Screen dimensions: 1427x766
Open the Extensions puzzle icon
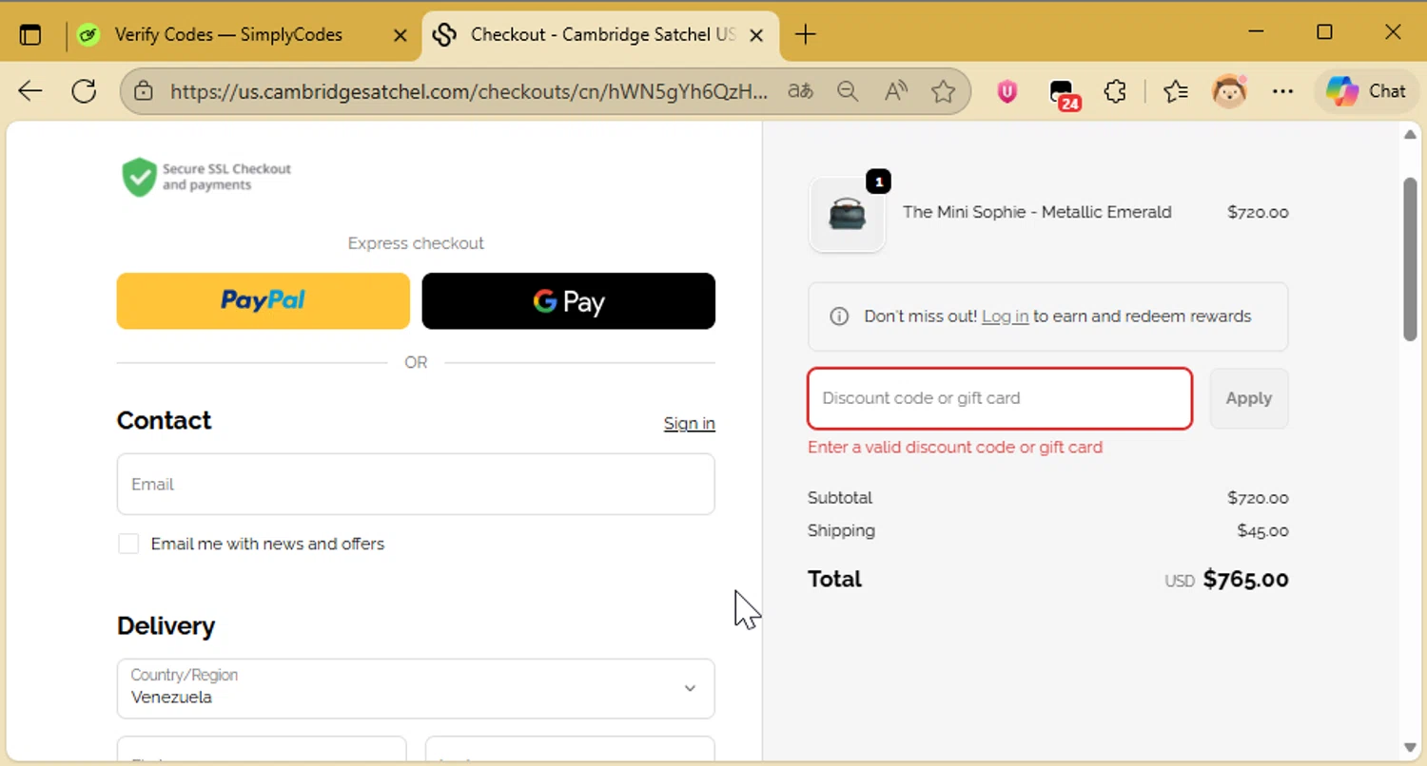(1115, 91)
